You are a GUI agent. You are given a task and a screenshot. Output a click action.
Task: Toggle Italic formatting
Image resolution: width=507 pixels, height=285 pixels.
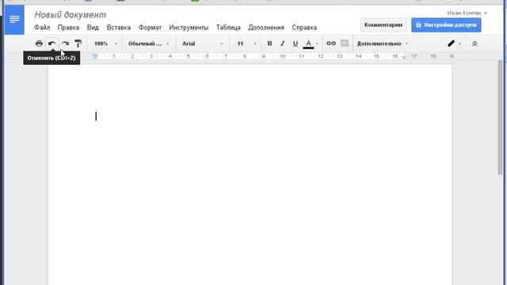tap(282, 44)
